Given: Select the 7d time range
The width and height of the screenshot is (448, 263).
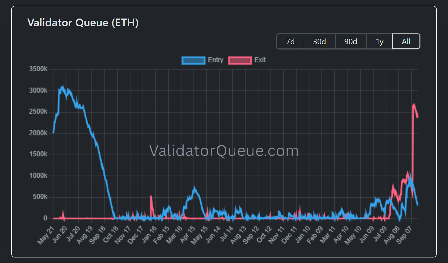Looking at the screenshot, I should (x=290, y=41).
